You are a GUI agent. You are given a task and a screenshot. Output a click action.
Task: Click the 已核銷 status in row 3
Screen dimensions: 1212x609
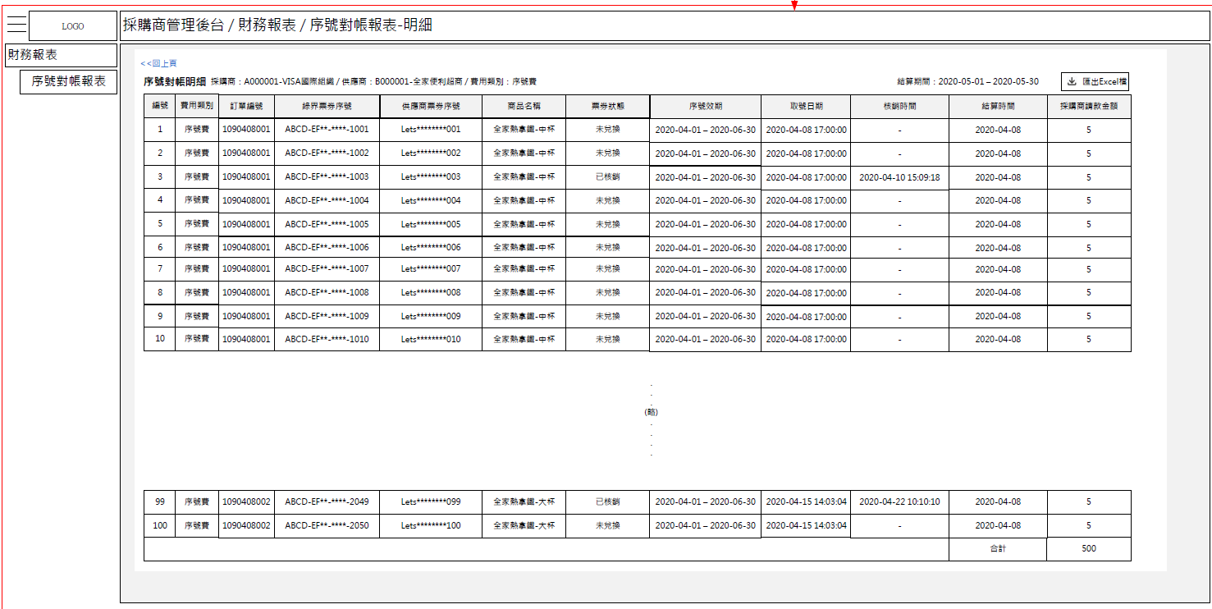(608, 176)
